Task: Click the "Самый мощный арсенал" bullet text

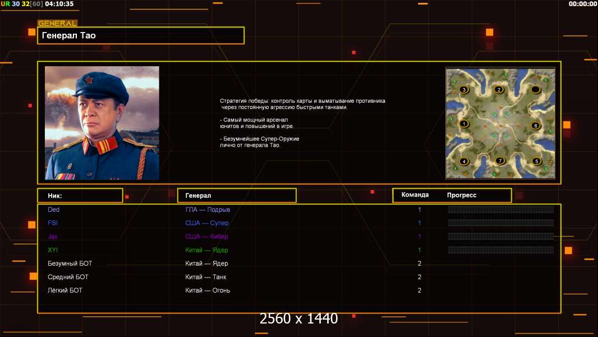Action: [x=257, y=123]
